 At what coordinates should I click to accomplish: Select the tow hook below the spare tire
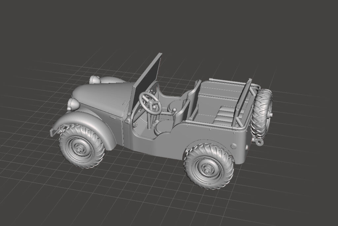click(x=258, y=142)
